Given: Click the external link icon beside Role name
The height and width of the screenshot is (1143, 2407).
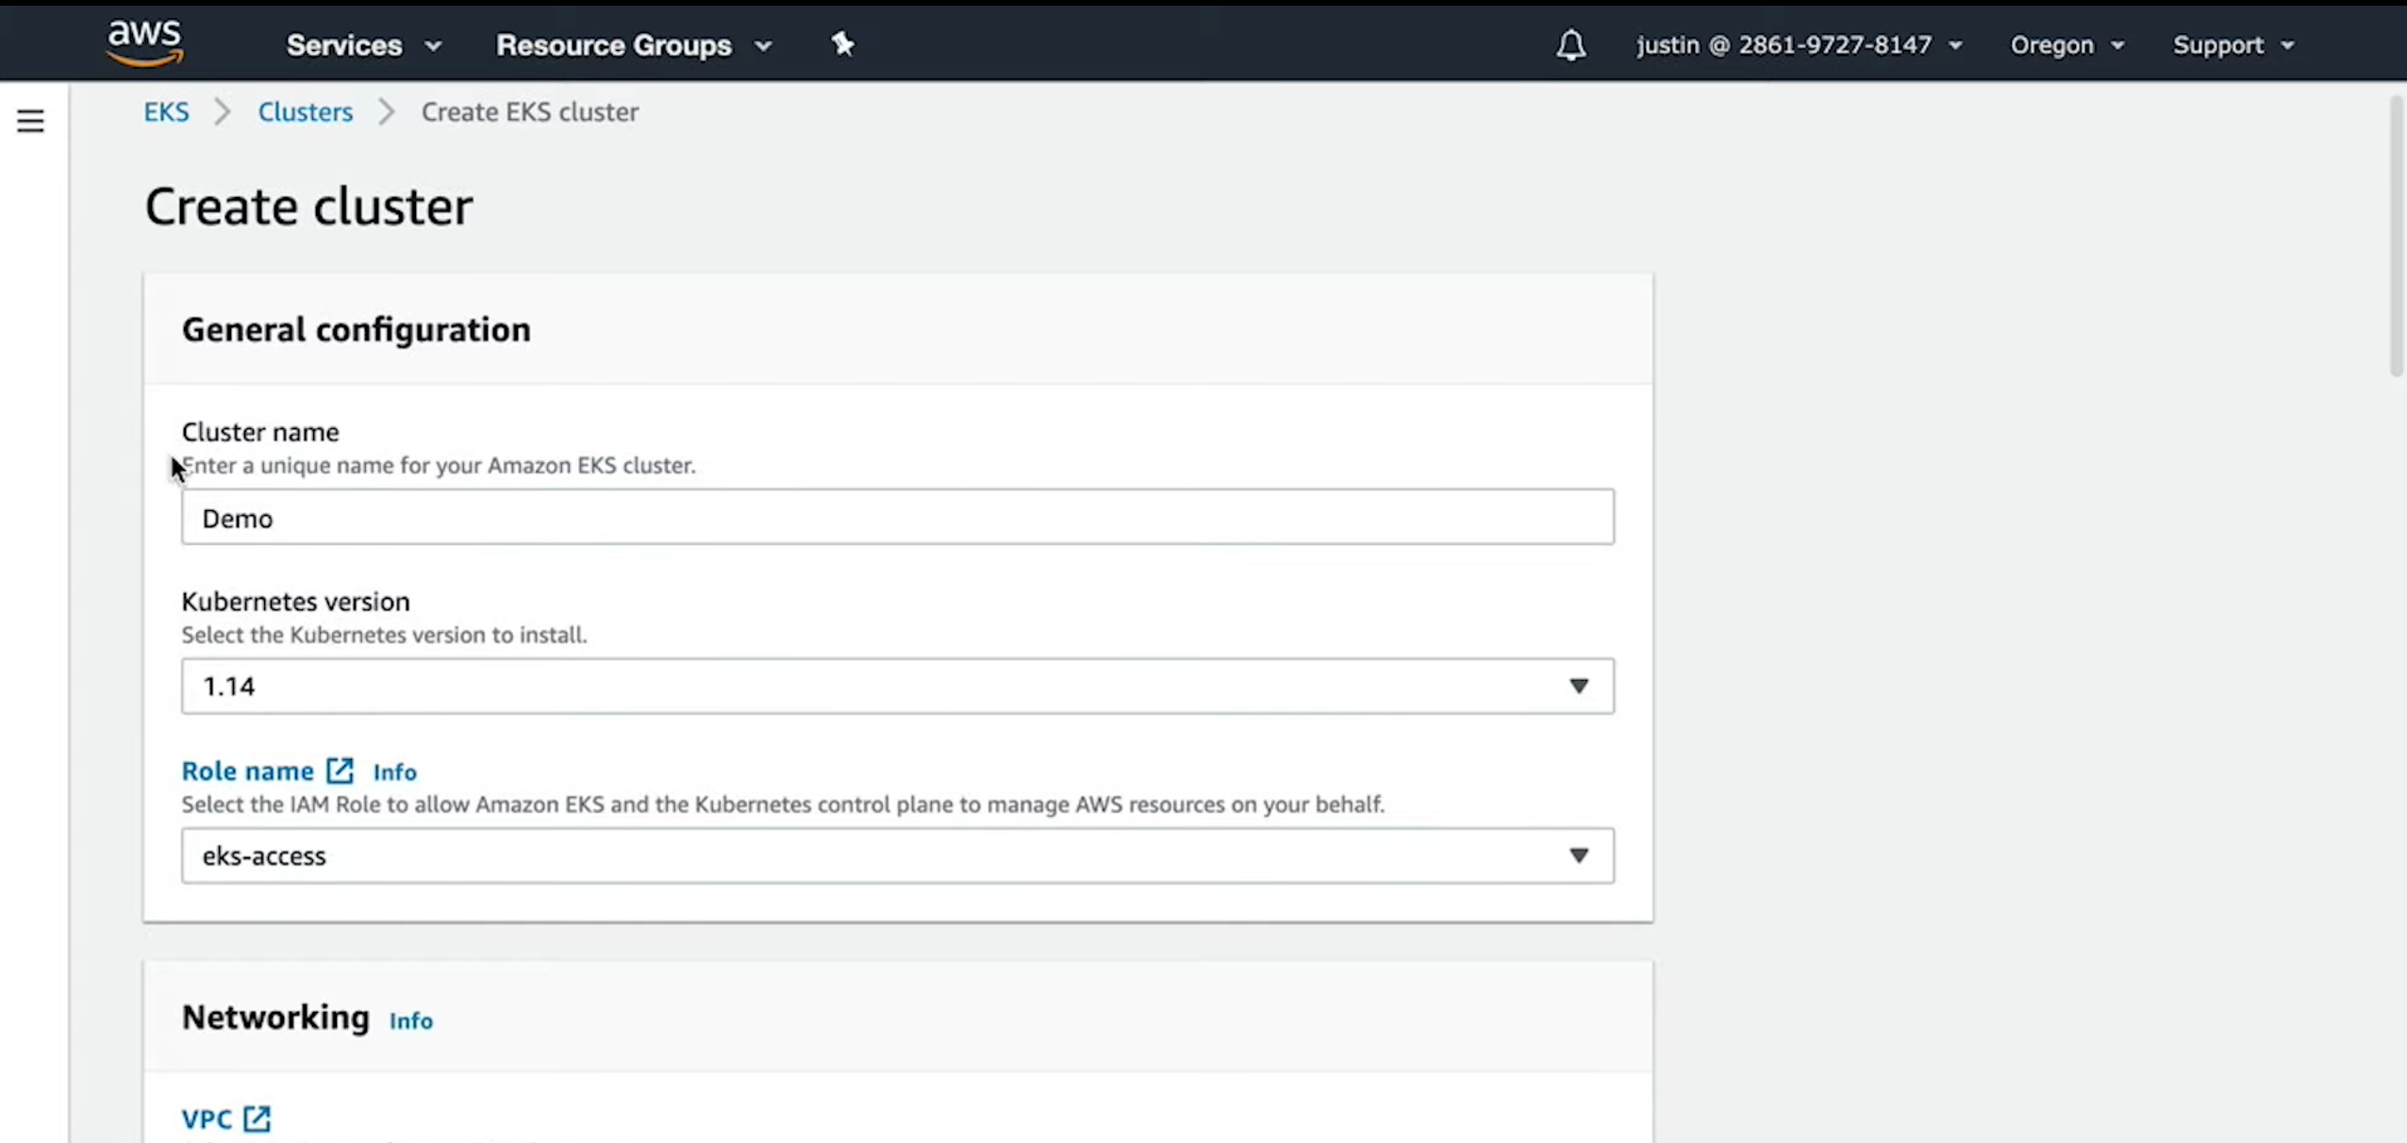Looking at the screenshot, I should coord(340,770).
